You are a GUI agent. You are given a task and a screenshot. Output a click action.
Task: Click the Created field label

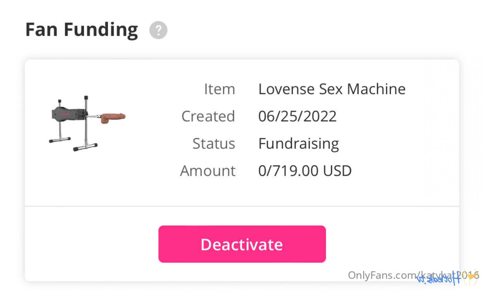click(208, 116)
